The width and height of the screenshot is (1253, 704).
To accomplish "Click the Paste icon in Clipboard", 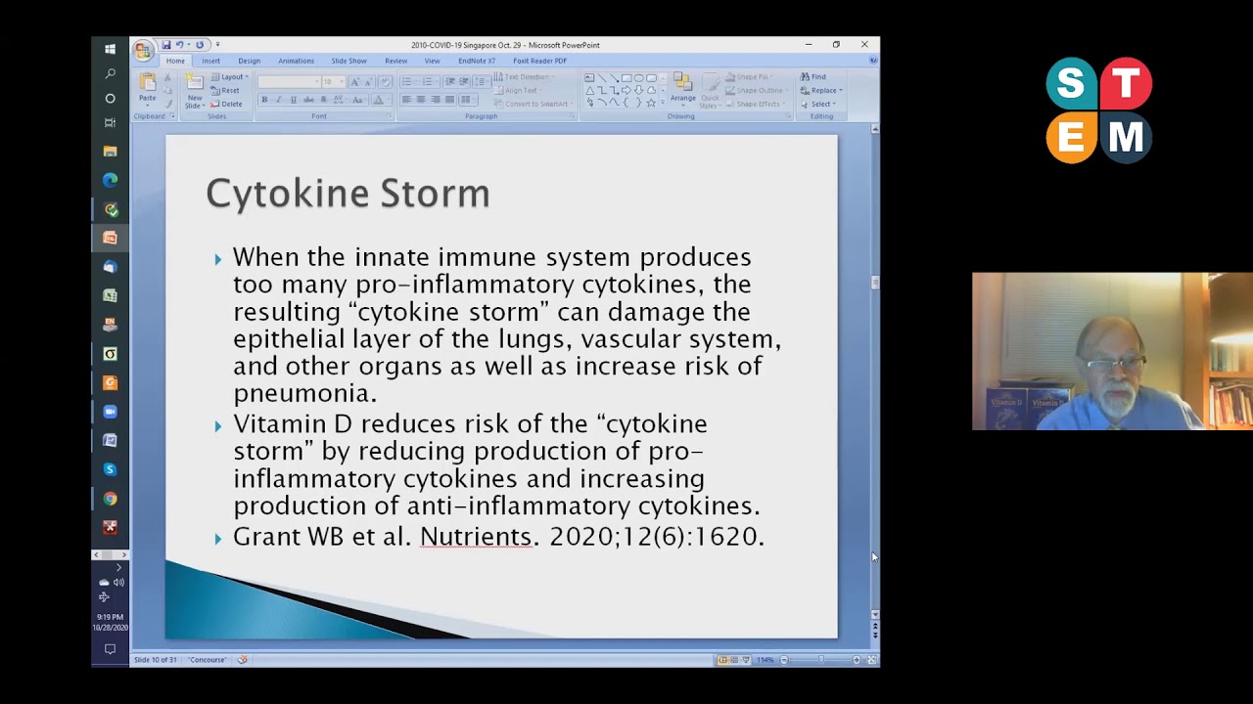I will (x=147, y=86).
